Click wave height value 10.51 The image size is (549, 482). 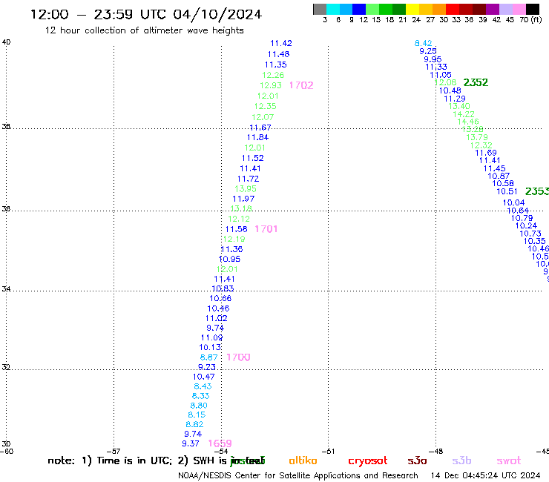click(507, 192)
